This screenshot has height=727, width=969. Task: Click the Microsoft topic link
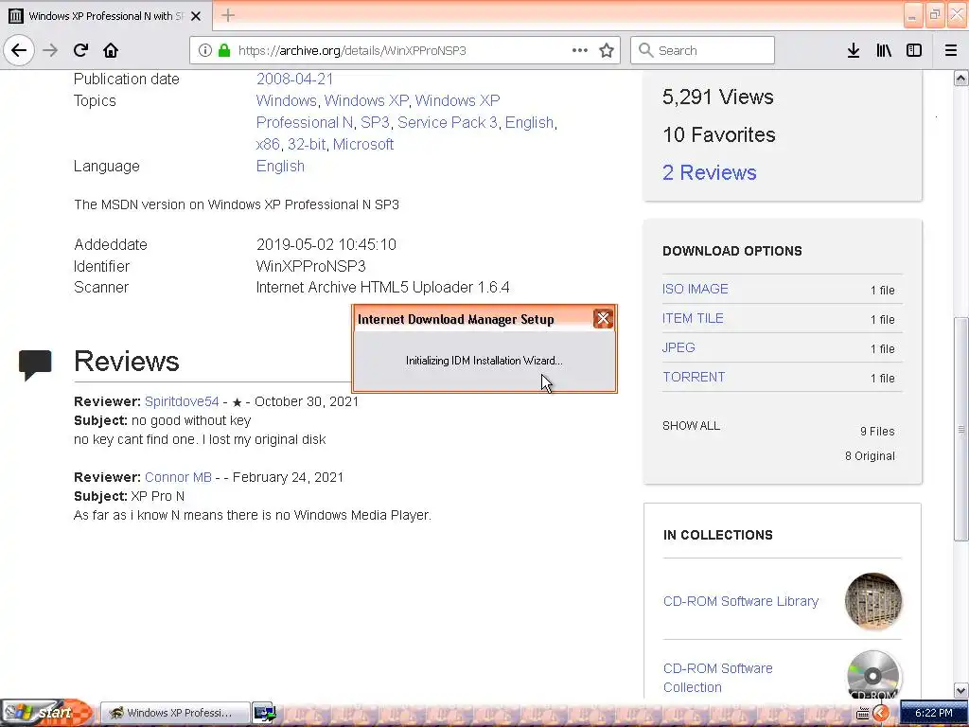pyautogui.click(x=363, y=144)
